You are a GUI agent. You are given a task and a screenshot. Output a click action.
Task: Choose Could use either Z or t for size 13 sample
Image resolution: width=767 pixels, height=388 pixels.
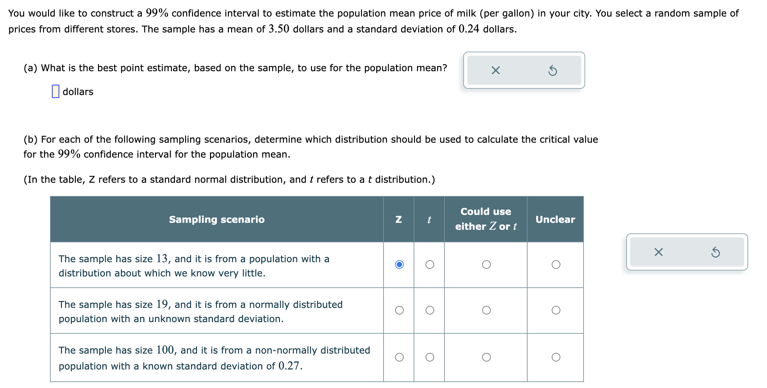(486, 264)
